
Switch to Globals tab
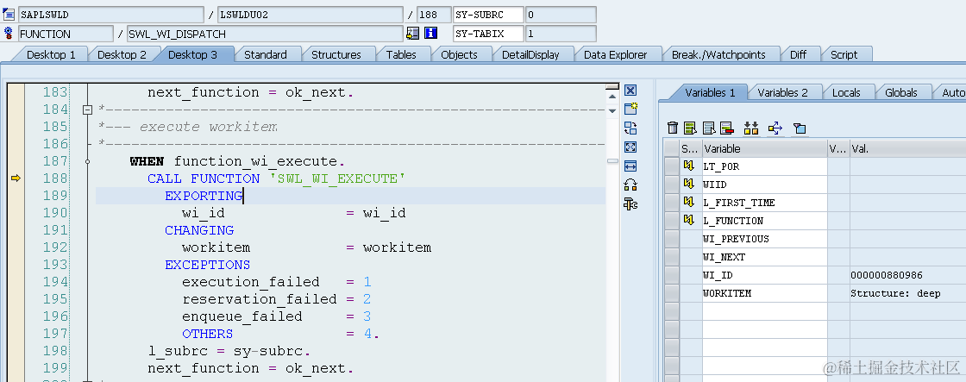901,92
